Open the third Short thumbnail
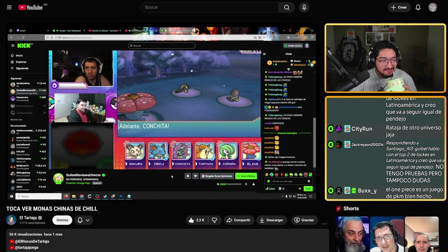 click(421, 234)
